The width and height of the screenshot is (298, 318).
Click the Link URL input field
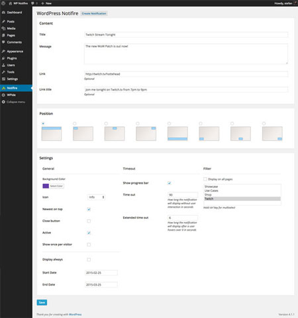tap(186, 74)
